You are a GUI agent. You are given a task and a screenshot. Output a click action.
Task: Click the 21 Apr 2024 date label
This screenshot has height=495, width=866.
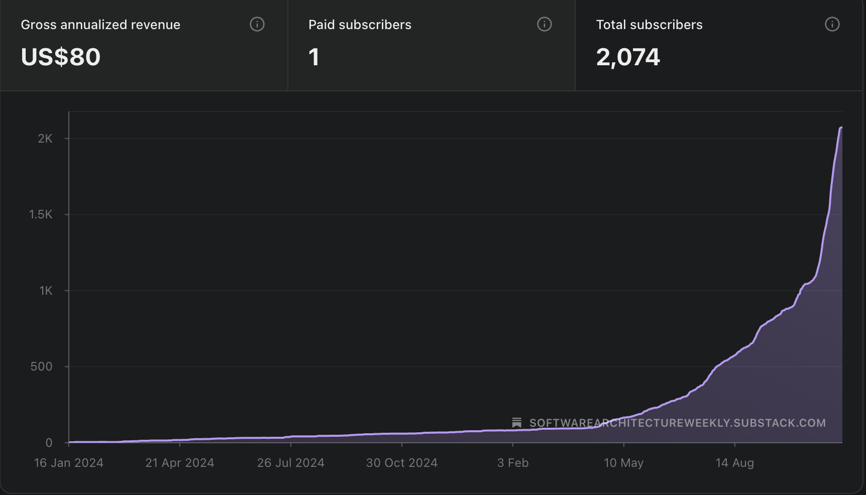coord(180,463)
